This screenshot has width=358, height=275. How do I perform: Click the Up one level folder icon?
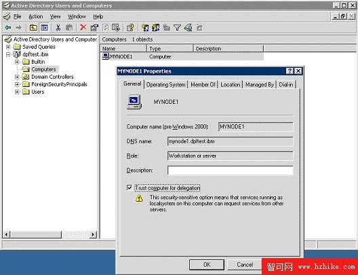(33, 28)
